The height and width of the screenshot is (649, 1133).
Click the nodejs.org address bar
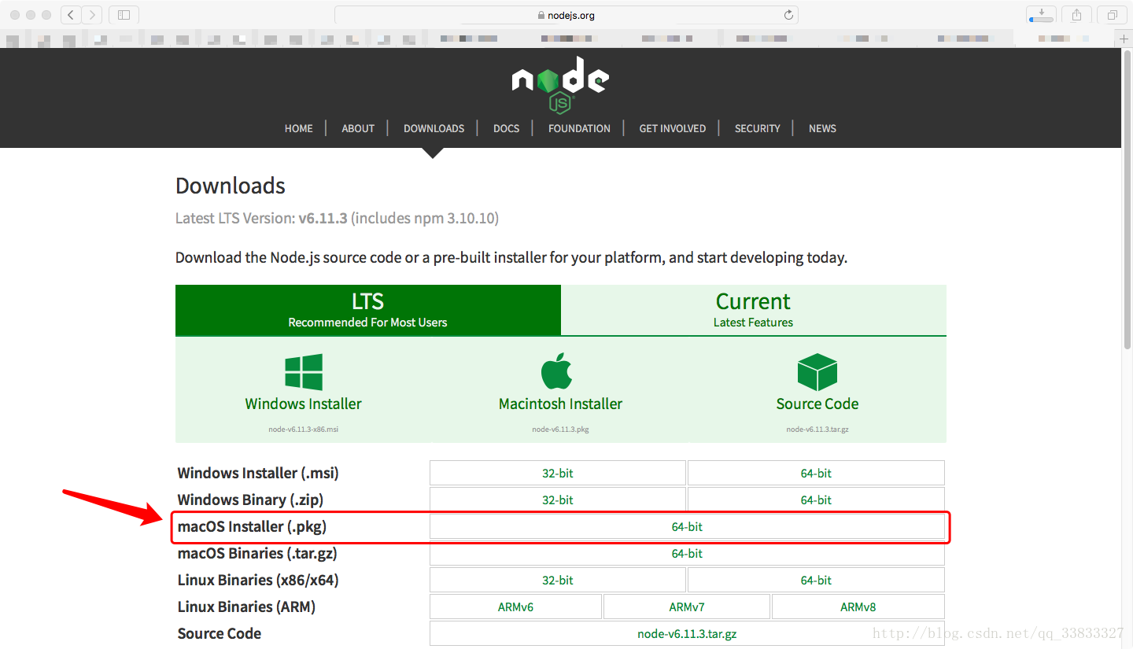click(x=566, y=15)
